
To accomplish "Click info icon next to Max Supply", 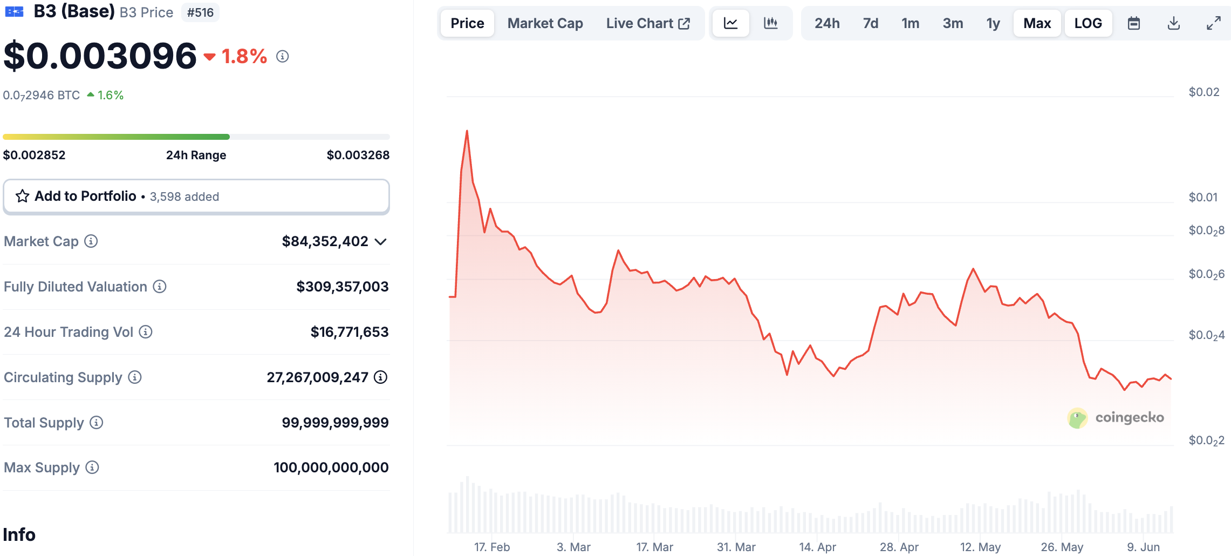I will tap(92, 467).
